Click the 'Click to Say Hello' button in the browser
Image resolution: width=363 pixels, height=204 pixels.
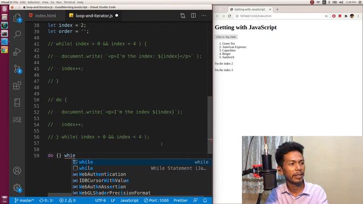point(226,37)
